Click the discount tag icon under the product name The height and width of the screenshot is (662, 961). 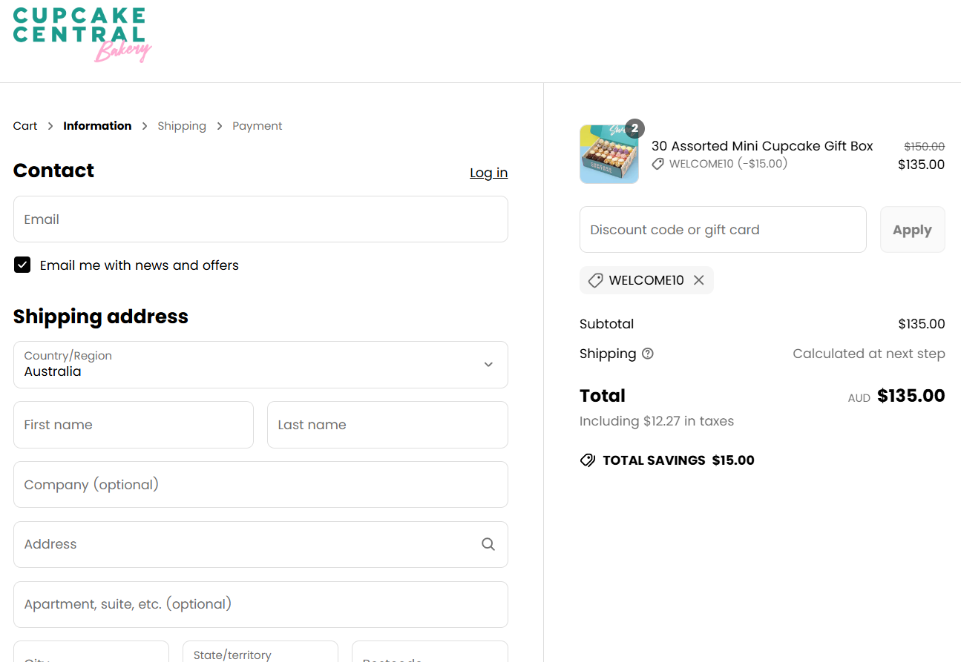[657, 163]
